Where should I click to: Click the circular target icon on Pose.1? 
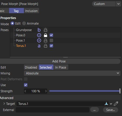click(x=39, y=40)
